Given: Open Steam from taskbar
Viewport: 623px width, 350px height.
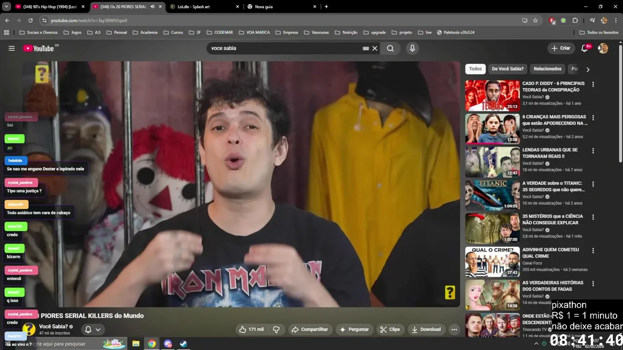Looking at the screenshot, I should pos(183,344).
